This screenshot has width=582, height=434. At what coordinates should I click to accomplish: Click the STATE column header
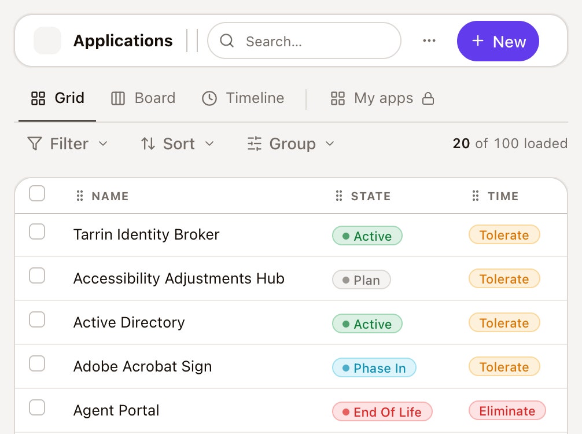(x=371, y=196)
